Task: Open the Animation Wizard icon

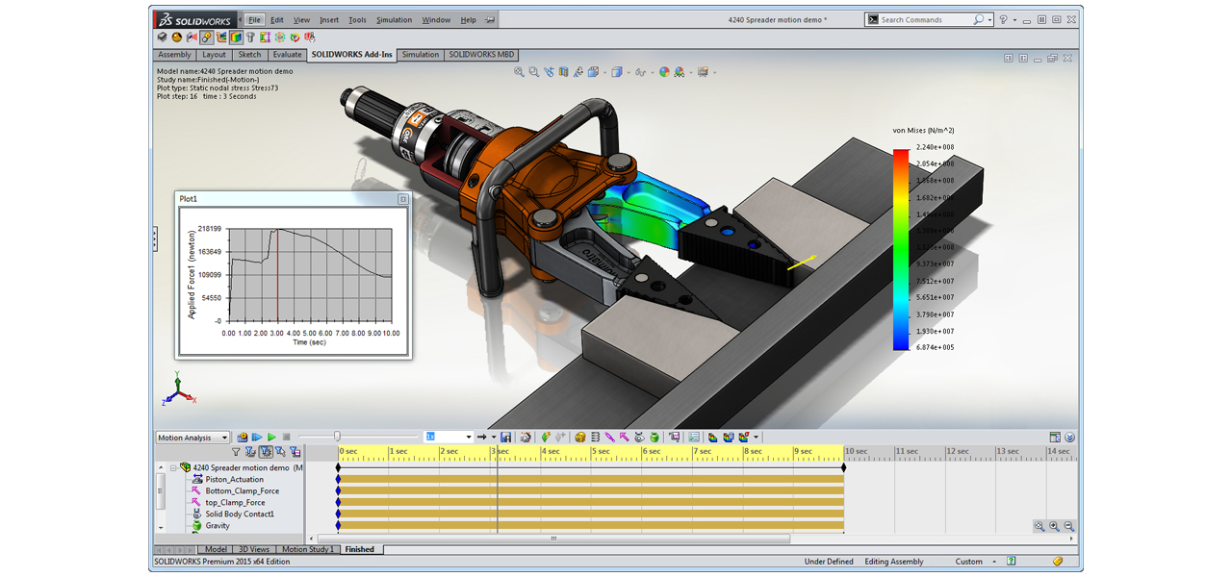Action: pyautogui.click(x=526, y=438)
